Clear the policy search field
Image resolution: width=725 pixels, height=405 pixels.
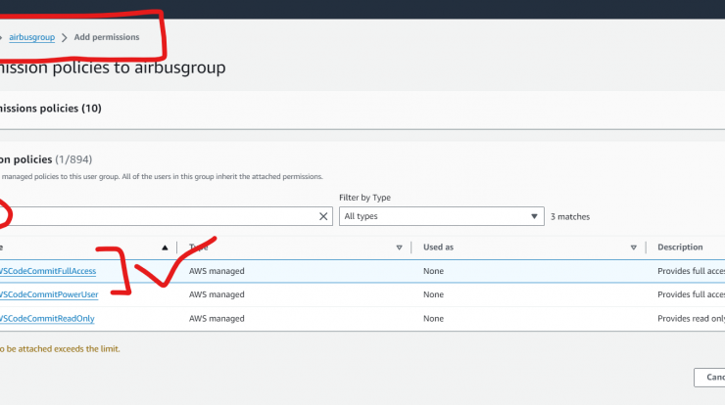click(x=323, y=216)
